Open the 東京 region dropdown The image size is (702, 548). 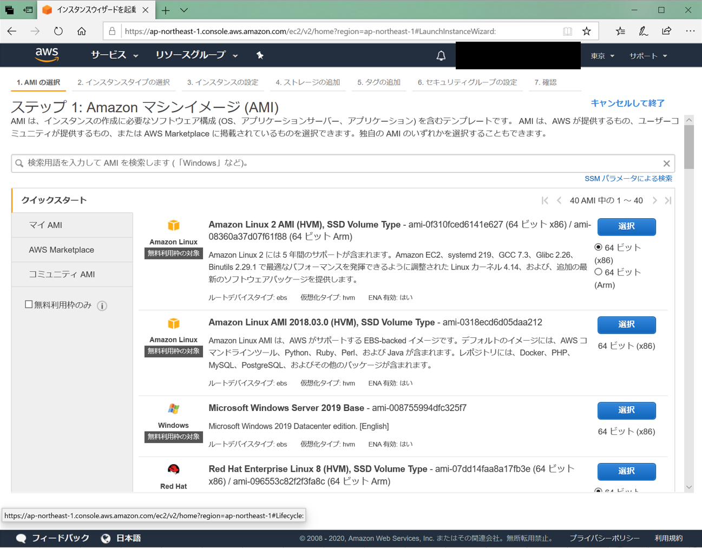(x=602, y=56)
